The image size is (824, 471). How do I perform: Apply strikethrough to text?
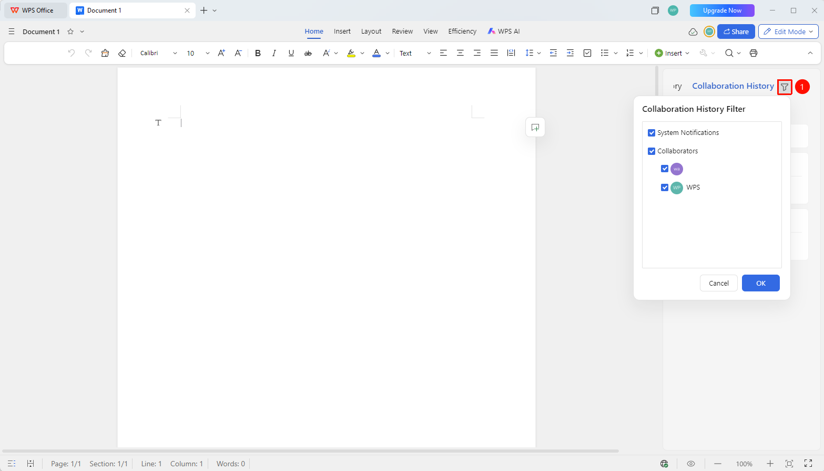[308, 53]
